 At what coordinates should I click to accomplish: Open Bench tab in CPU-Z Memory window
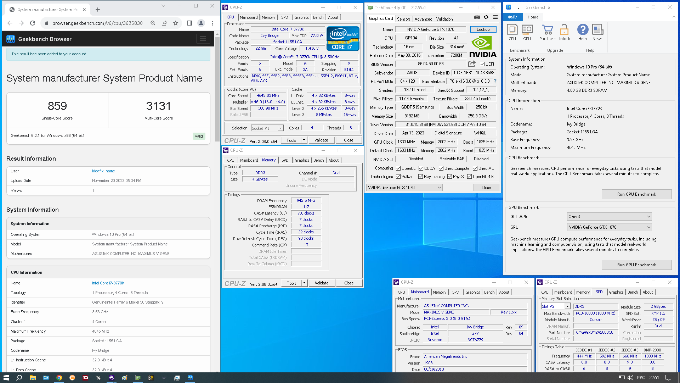(x=319, y=160)
